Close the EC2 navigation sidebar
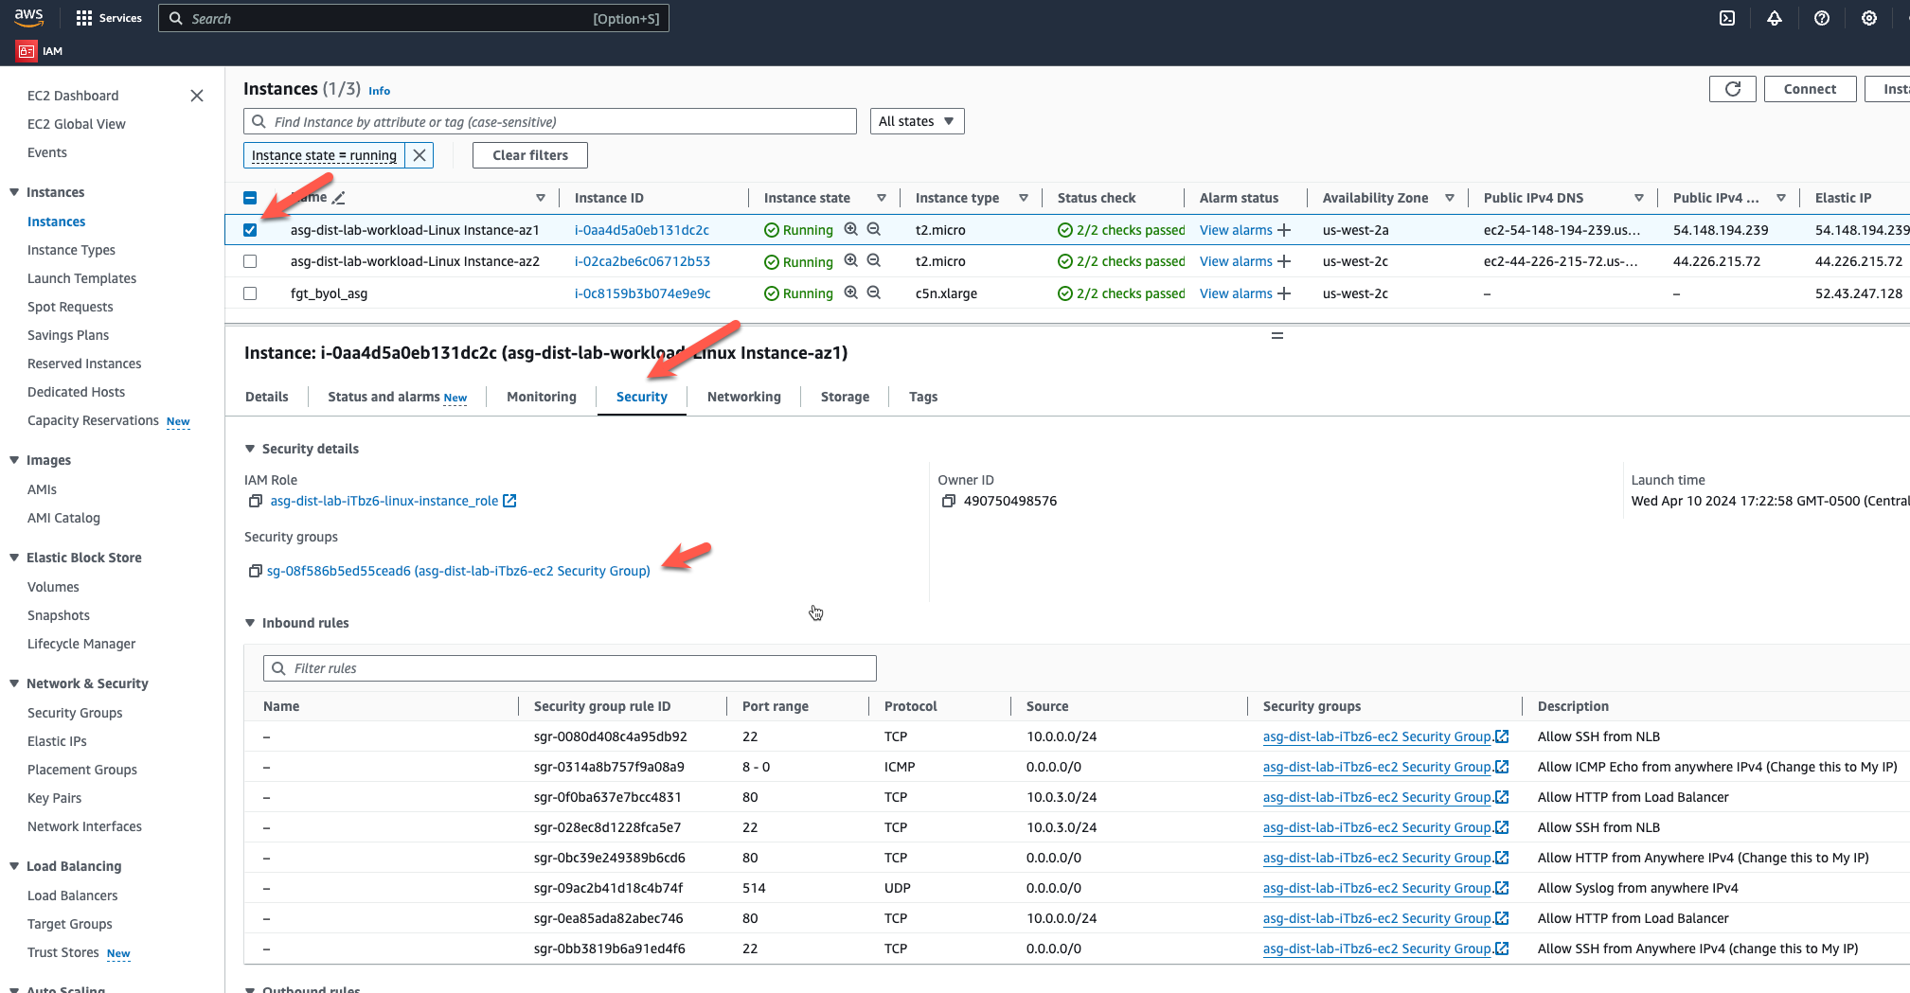Image resolution: width=1910 pixels, height=993 pixels. (197, 96)
